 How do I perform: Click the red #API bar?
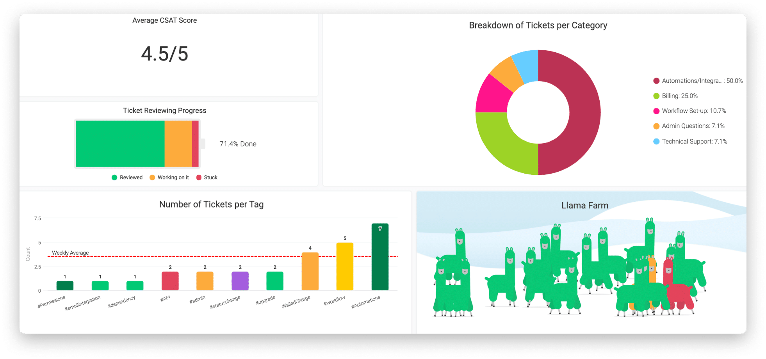170,281
